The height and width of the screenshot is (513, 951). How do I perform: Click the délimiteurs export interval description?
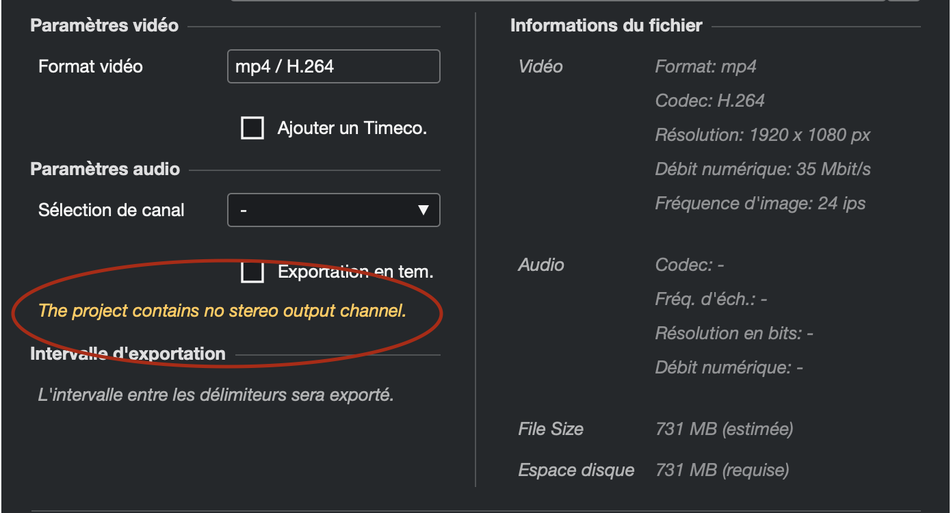216,395
